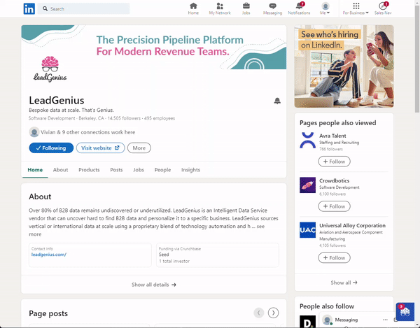The height and width of the screenshot is (328, 420).
Task: Open the More dropdown button
Action: coord(139,148)
